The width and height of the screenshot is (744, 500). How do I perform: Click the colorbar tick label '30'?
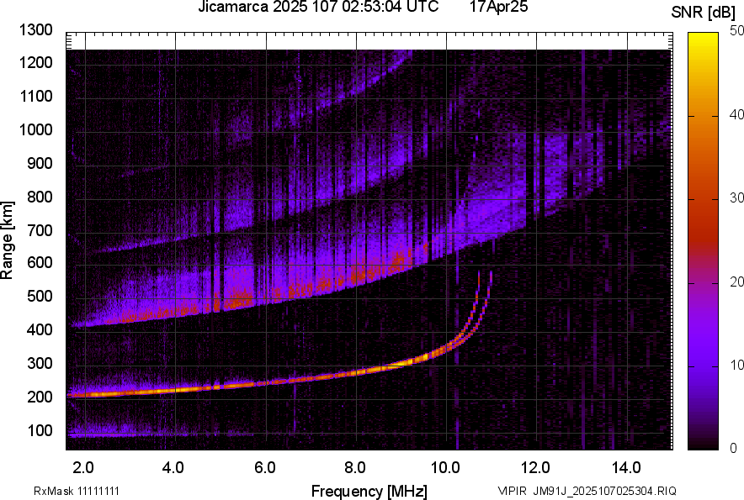[736, 197]
